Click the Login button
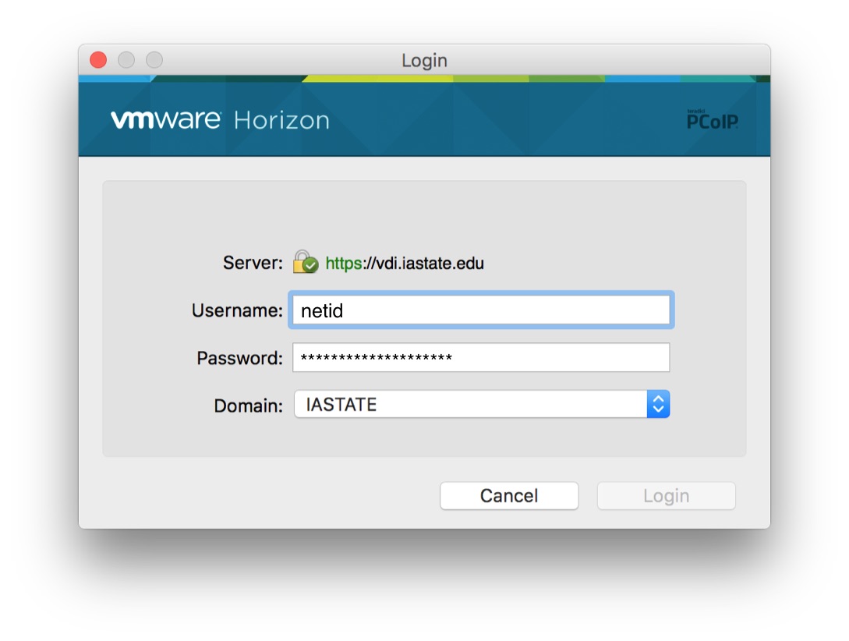This screenshot has width=849, height=641. point(666,496)
